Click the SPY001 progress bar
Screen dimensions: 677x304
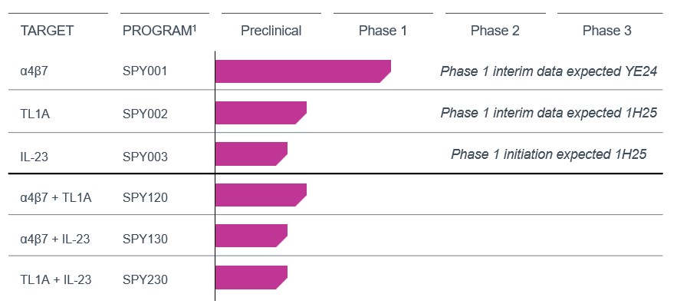[303, 71]
